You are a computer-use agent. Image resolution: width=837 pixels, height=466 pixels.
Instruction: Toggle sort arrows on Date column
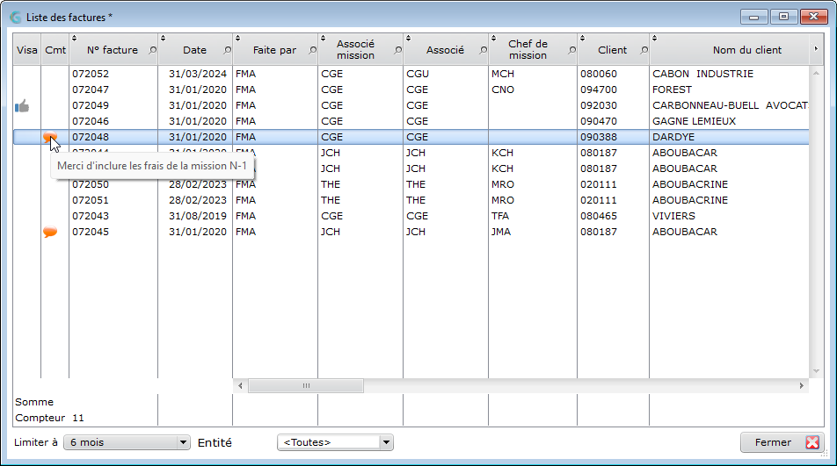pos(163,39)
